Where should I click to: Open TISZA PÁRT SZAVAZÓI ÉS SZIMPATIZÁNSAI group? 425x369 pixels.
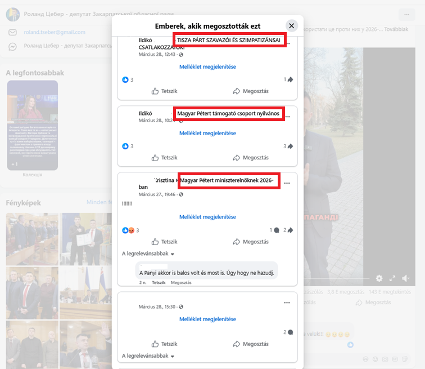coord(229,40)
